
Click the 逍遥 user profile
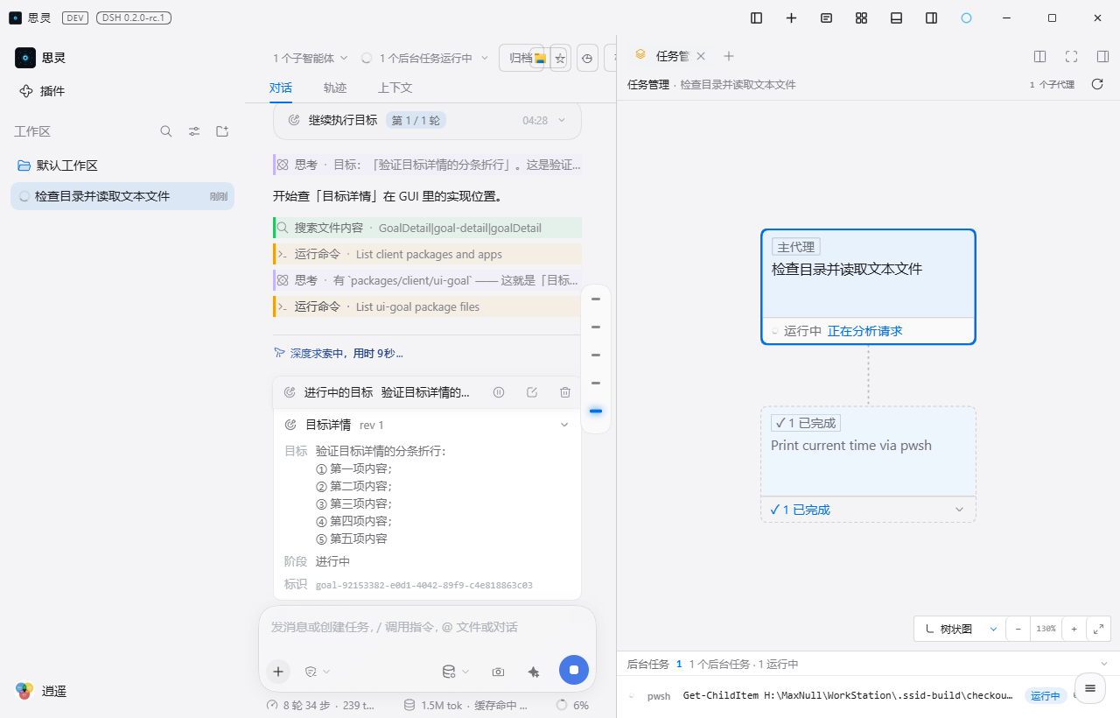click(41, 691)
